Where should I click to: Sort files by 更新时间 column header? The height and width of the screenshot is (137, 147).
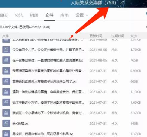(x=96, y=36)
